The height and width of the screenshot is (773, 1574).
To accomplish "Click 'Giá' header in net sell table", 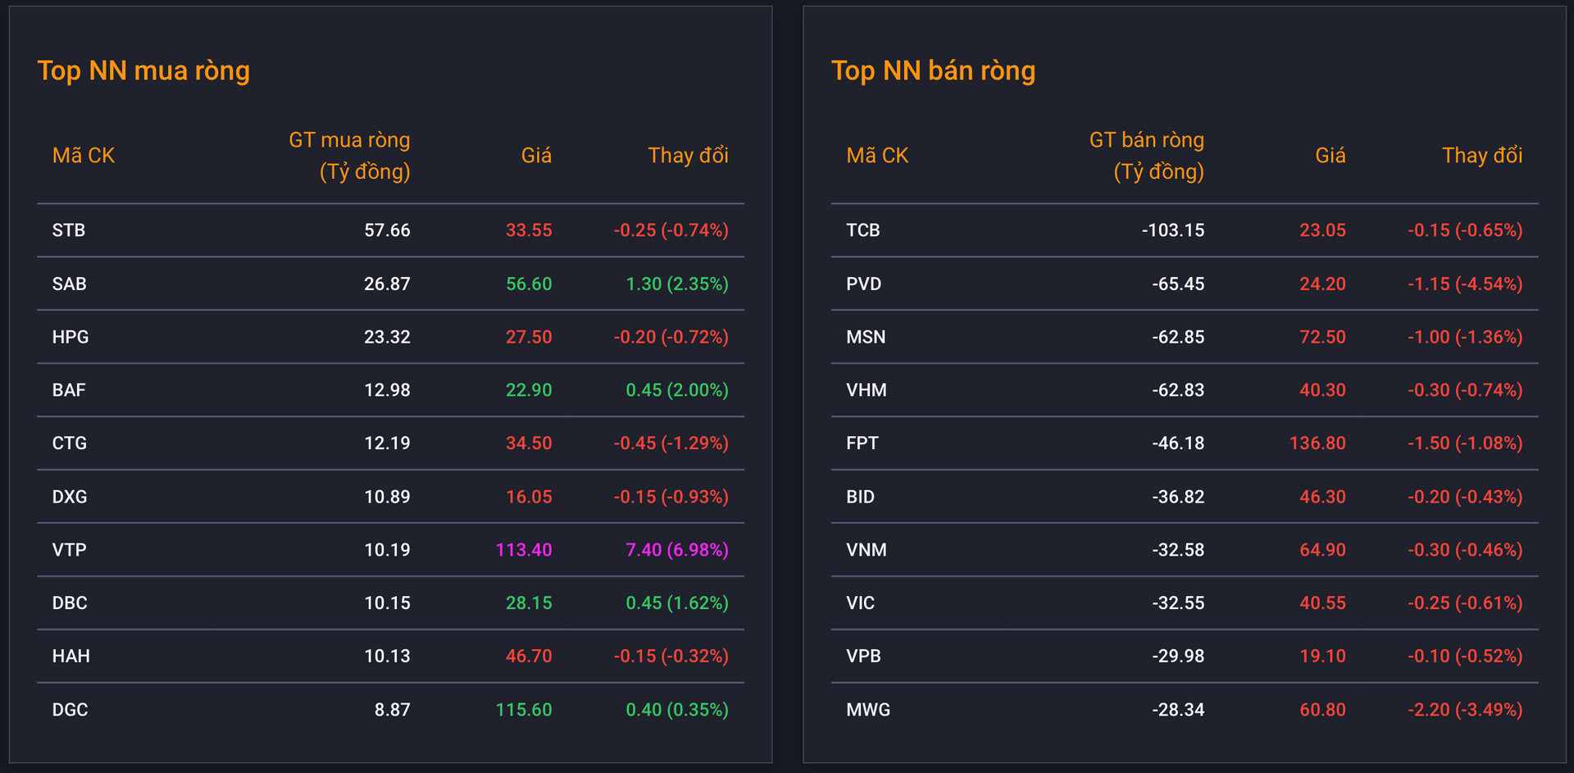I will pyautogui.click(x=1331, y=156).
